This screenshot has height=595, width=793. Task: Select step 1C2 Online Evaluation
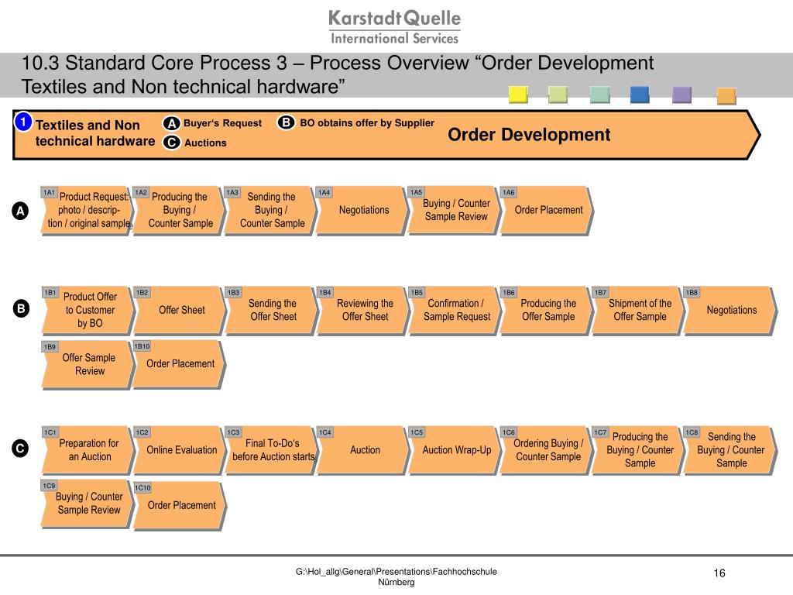point(180,450)
